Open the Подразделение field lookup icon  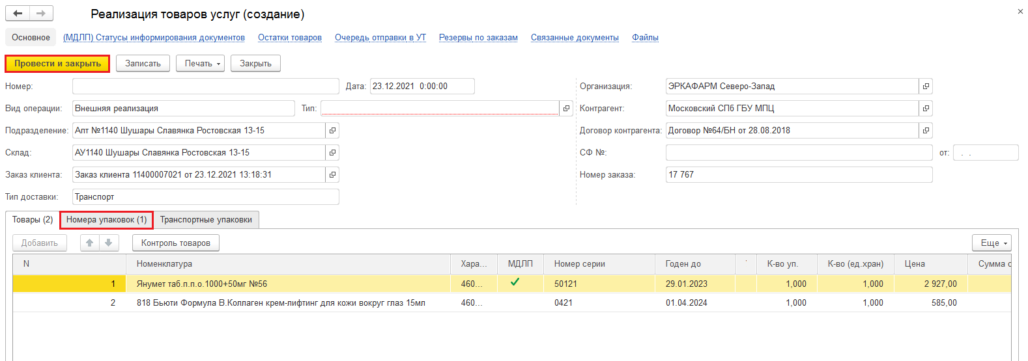tap(332, 130)
